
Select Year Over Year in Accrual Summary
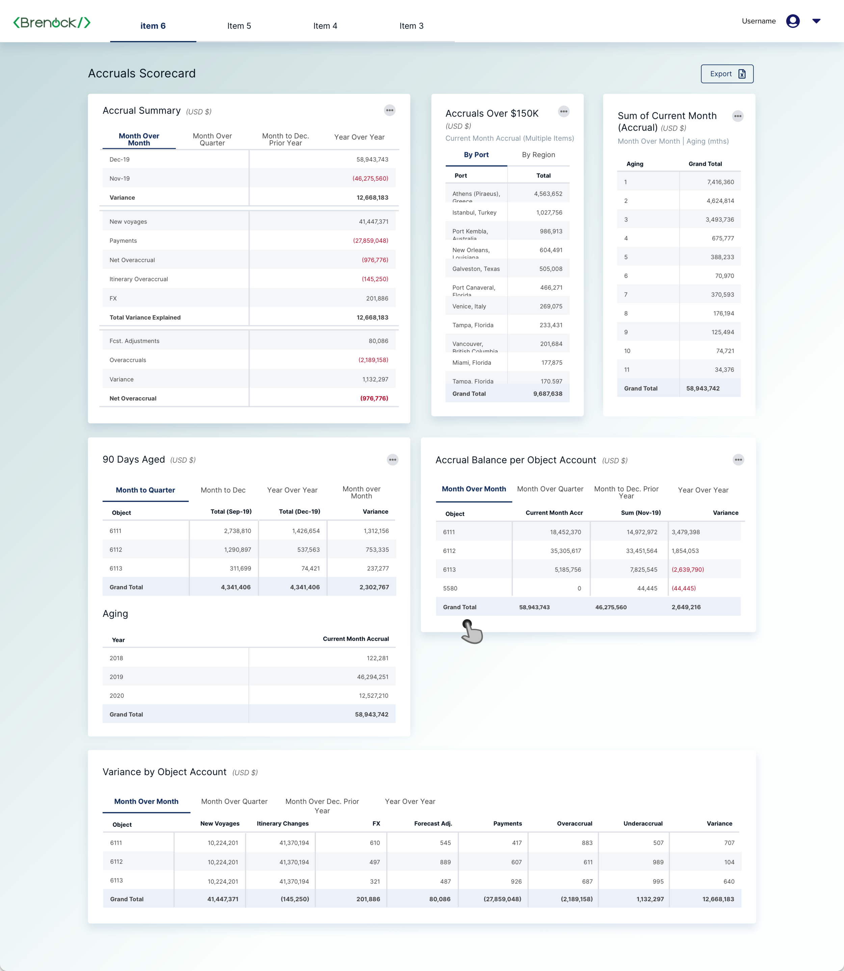tap(359, 137)
